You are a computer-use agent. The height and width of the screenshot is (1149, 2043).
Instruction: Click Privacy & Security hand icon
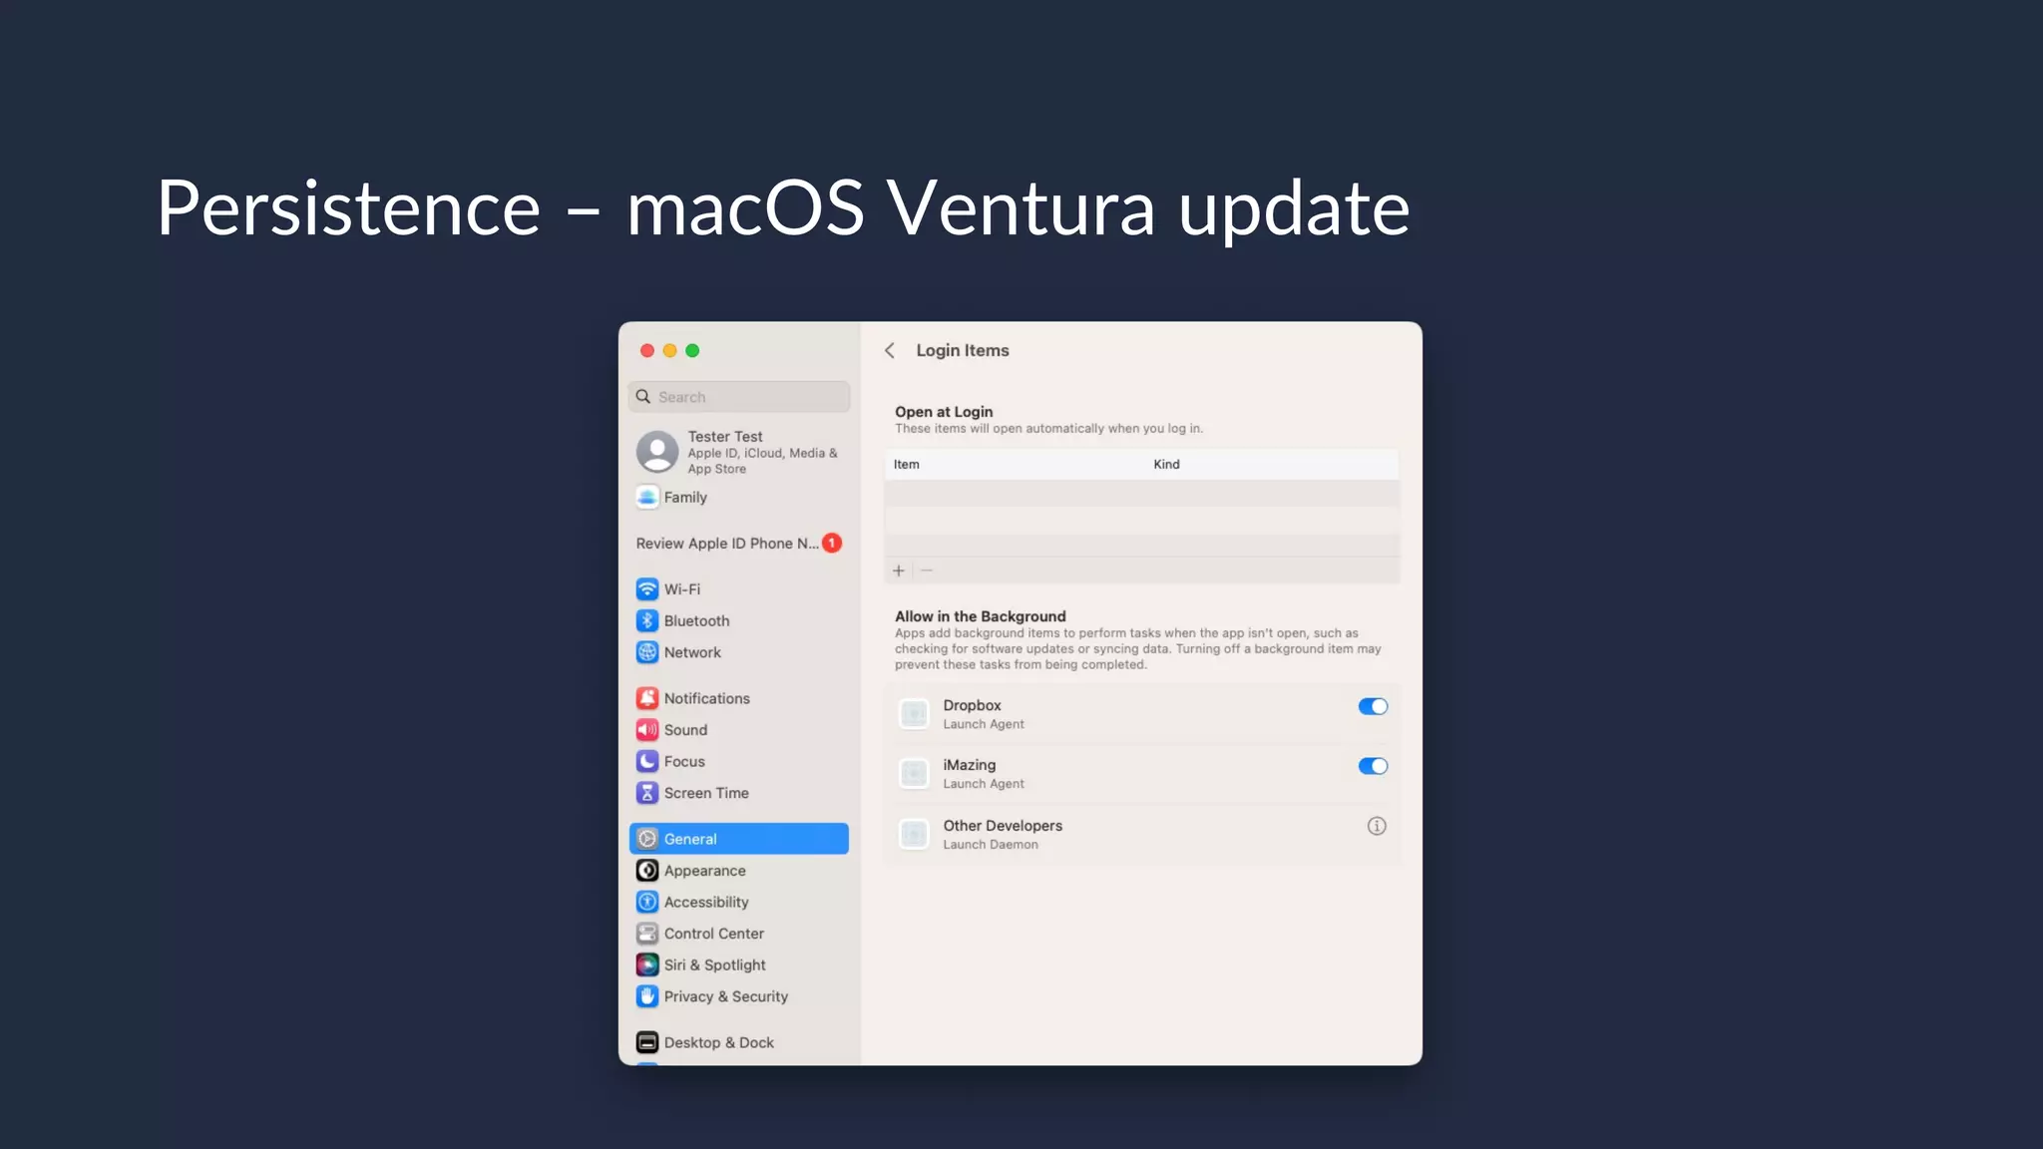(x=647, y=996)
